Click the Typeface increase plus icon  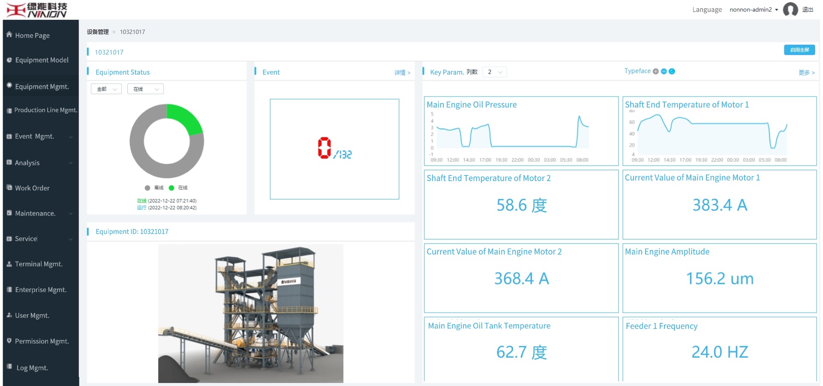655,72
